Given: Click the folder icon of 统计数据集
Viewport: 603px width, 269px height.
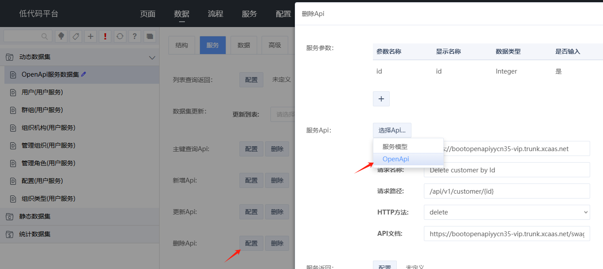Looking at the screenshot, I should tap(9, 234).
